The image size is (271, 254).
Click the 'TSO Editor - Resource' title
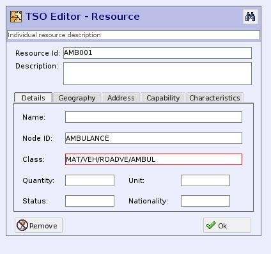click(82, 17)
